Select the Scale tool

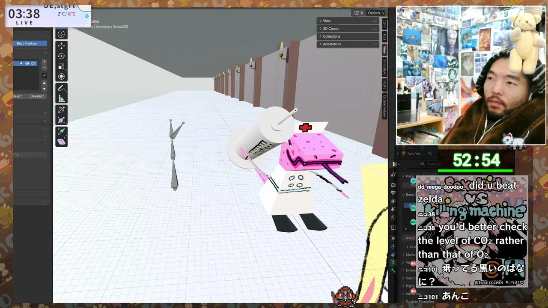pos(61,66)
